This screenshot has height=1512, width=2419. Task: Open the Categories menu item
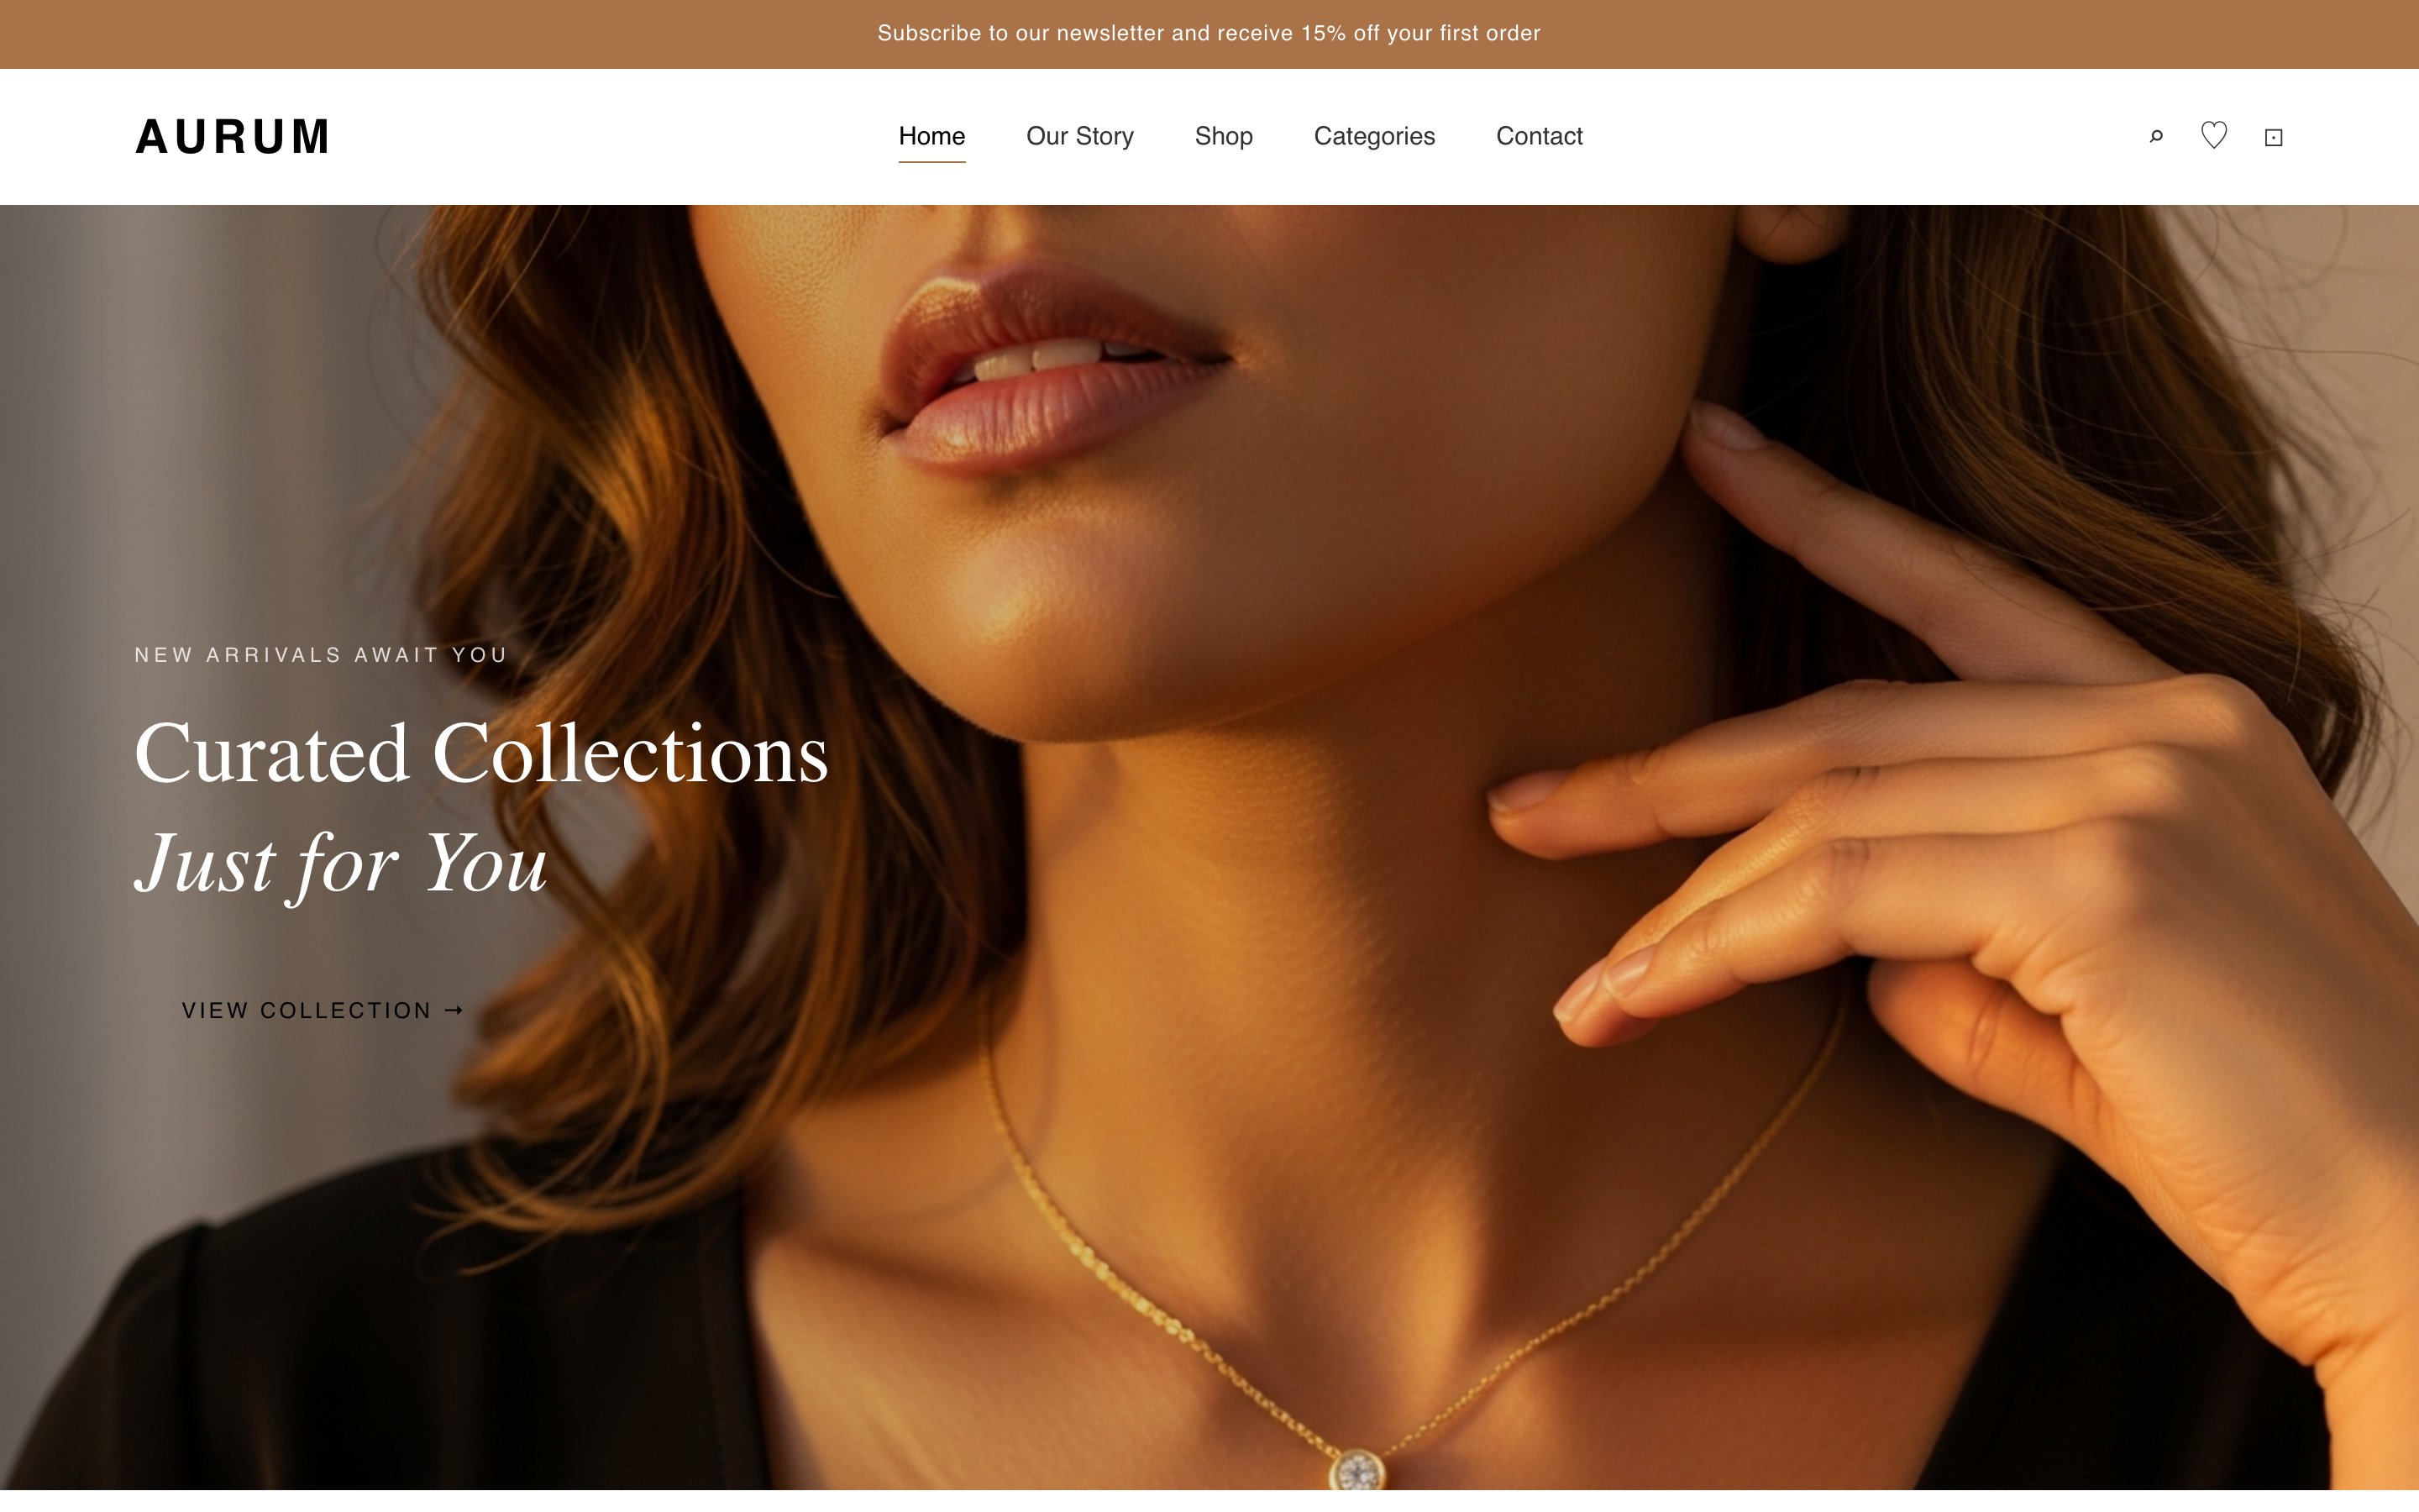click(x=1374, y=136)
